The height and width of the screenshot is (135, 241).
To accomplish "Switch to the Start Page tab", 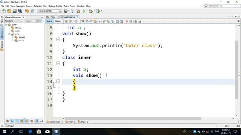I will [x=50, y=17].
